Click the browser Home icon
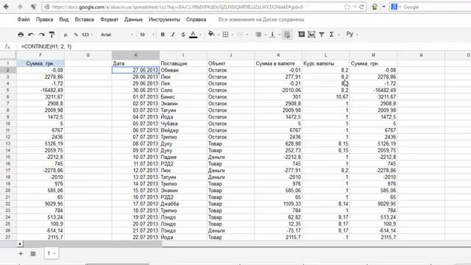Image resolution: width=471 pixels, height=265 pixels. tap(375, 7)
